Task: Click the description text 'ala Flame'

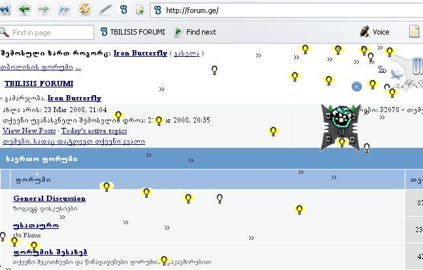Action: [x=27, y=235]
